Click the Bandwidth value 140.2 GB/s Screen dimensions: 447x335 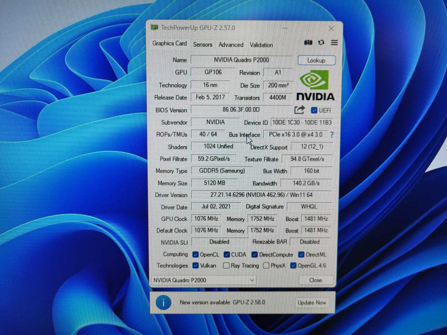(x=306, y=183)
